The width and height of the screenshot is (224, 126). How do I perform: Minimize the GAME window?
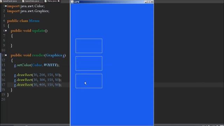[x=146, y=2]
